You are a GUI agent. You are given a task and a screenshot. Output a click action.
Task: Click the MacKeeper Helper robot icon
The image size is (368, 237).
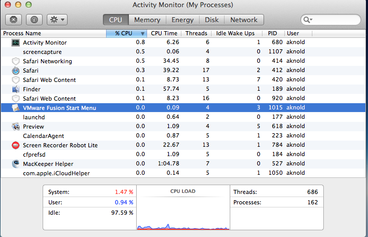point(16,164)
